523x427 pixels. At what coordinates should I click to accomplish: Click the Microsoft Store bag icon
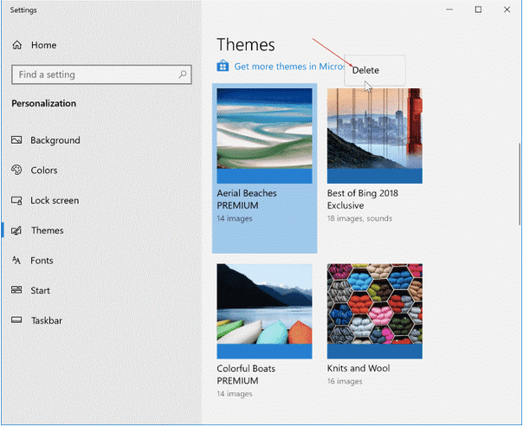point(223,66)
